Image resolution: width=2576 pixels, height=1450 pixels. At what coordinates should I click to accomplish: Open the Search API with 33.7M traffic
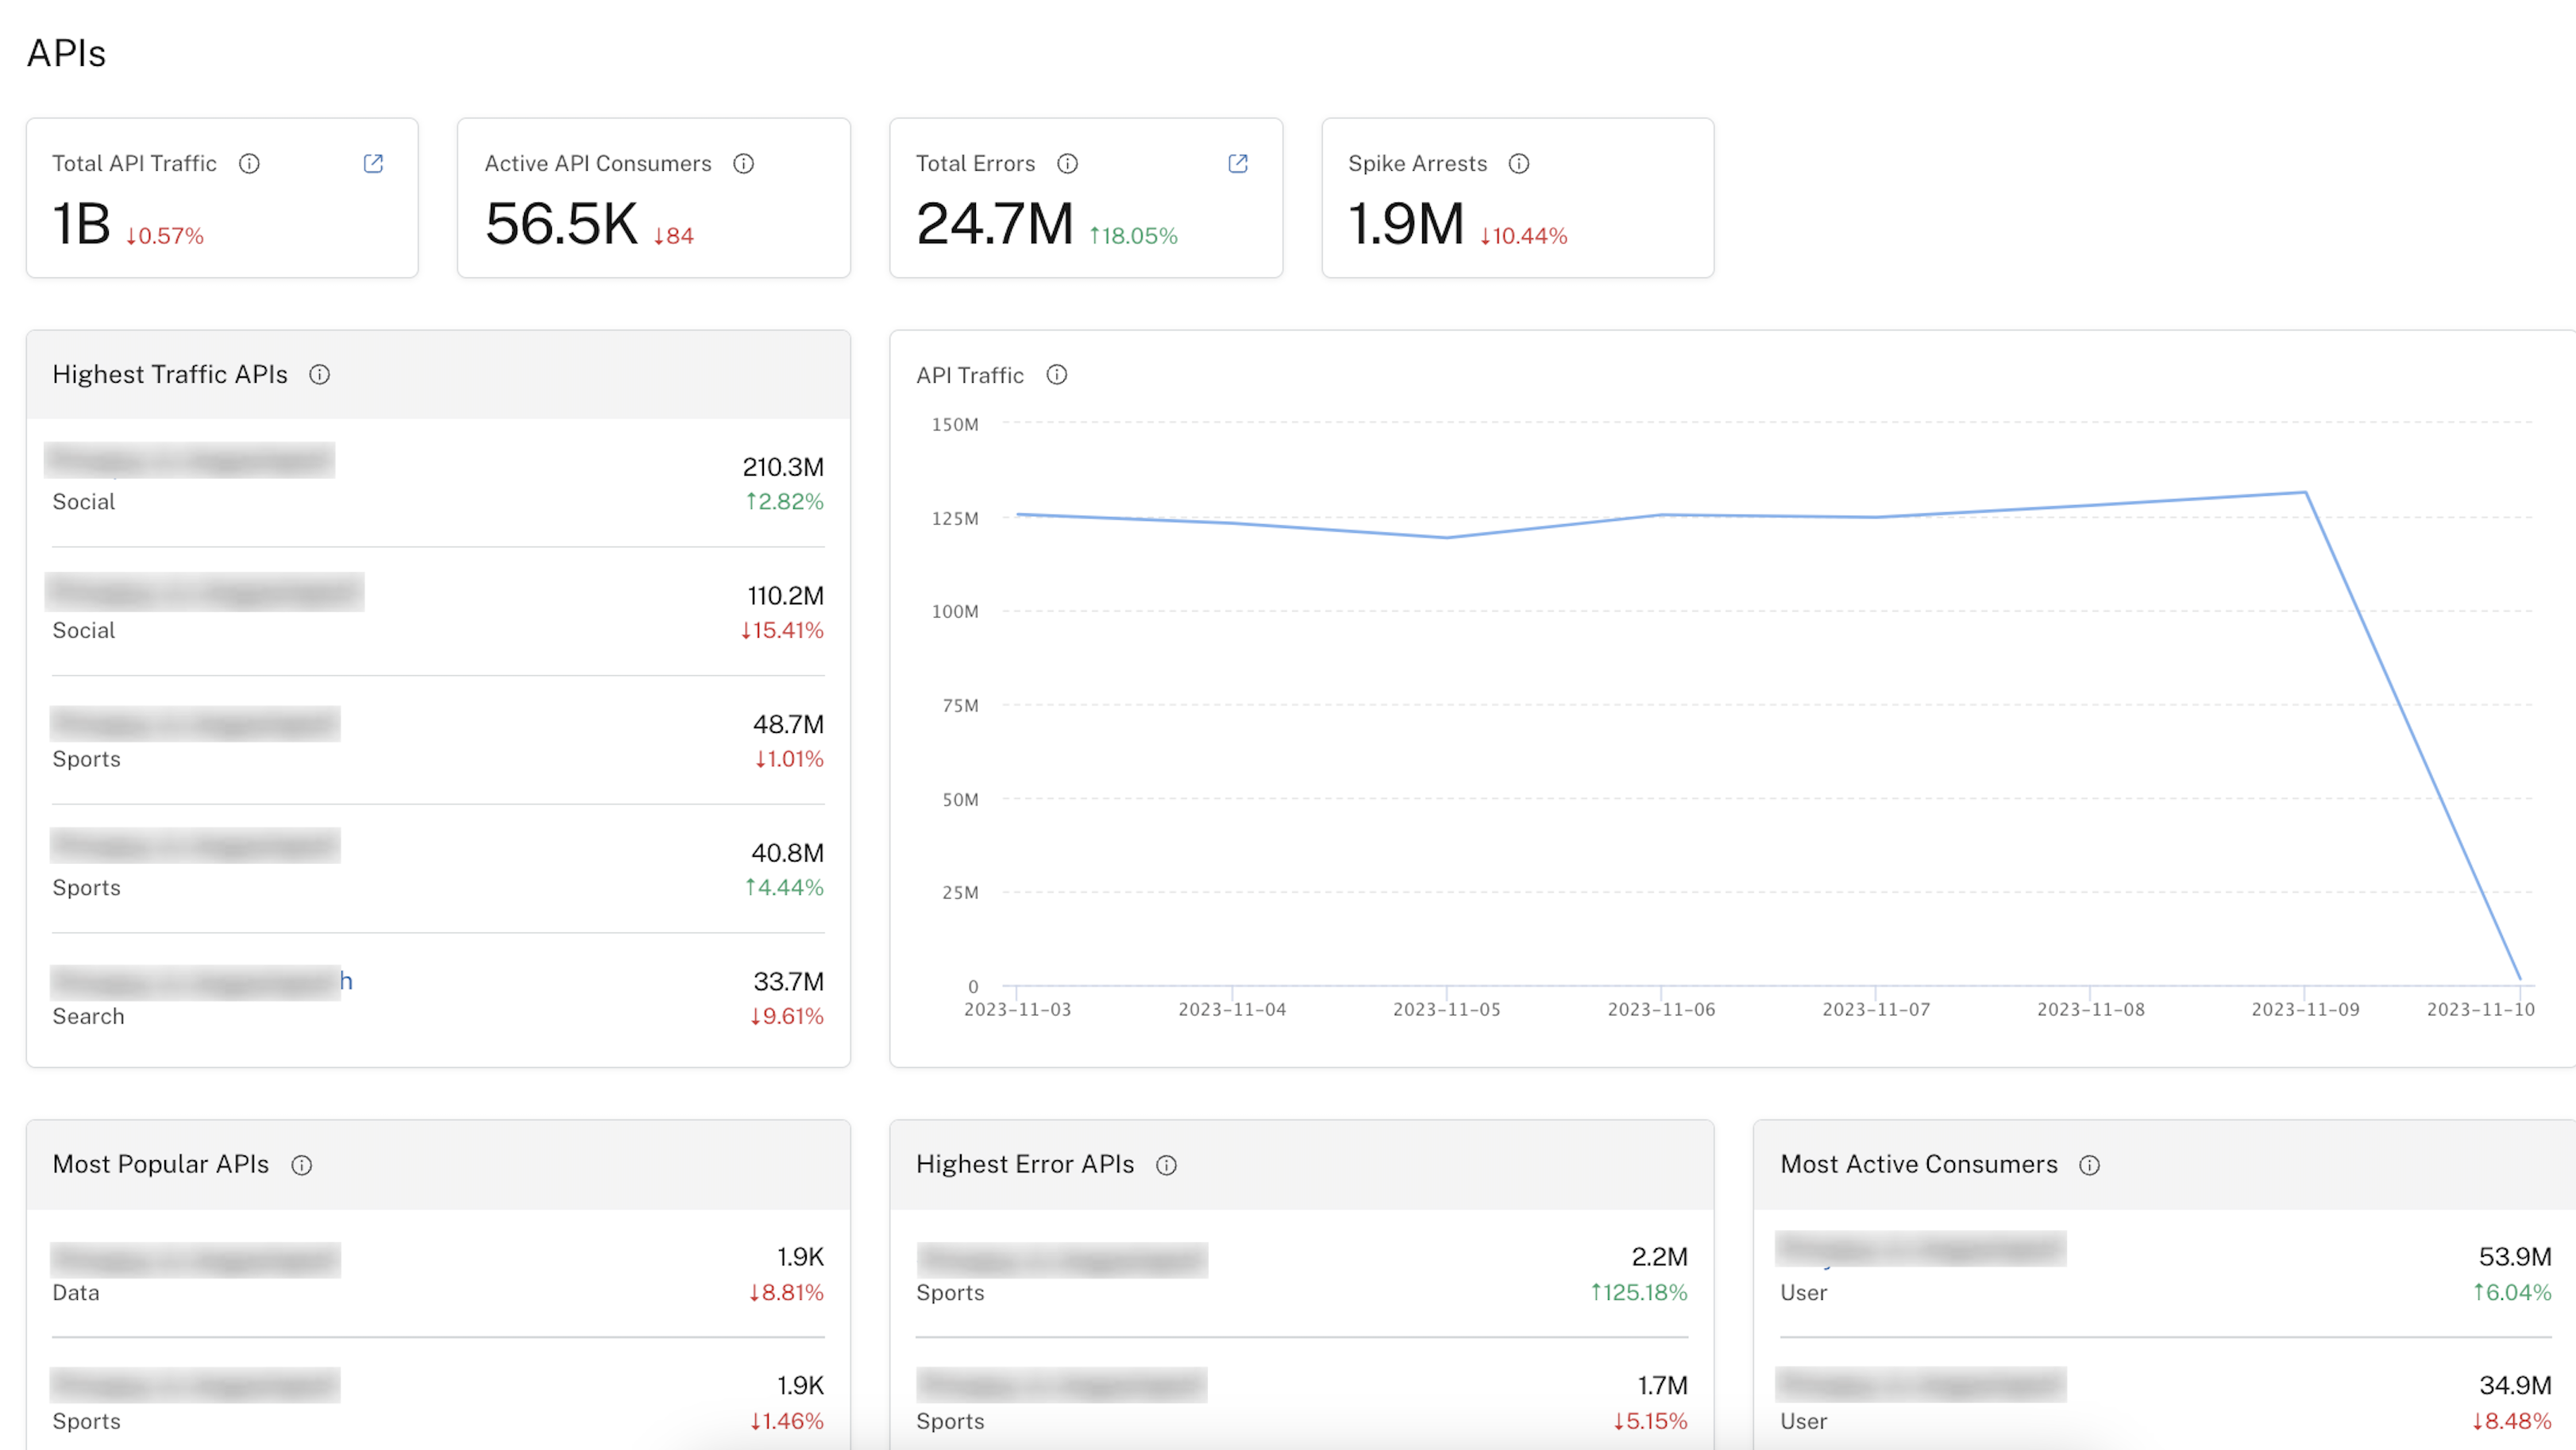(201, 982)
